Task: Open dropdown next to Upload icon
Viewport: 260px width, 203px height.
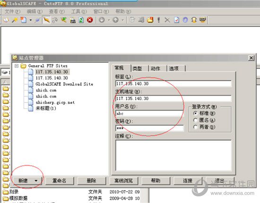Action: click(x=123, y=20)
